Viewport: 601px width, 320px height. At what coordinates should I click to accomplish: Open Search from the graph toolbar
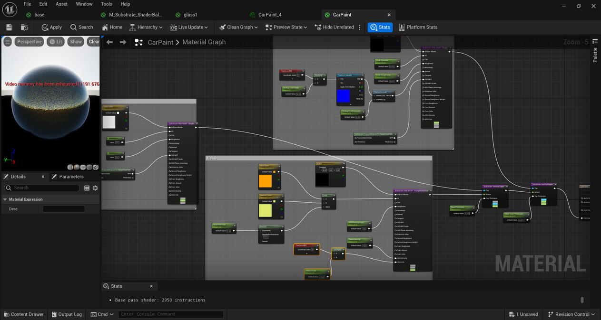point(82,27)
